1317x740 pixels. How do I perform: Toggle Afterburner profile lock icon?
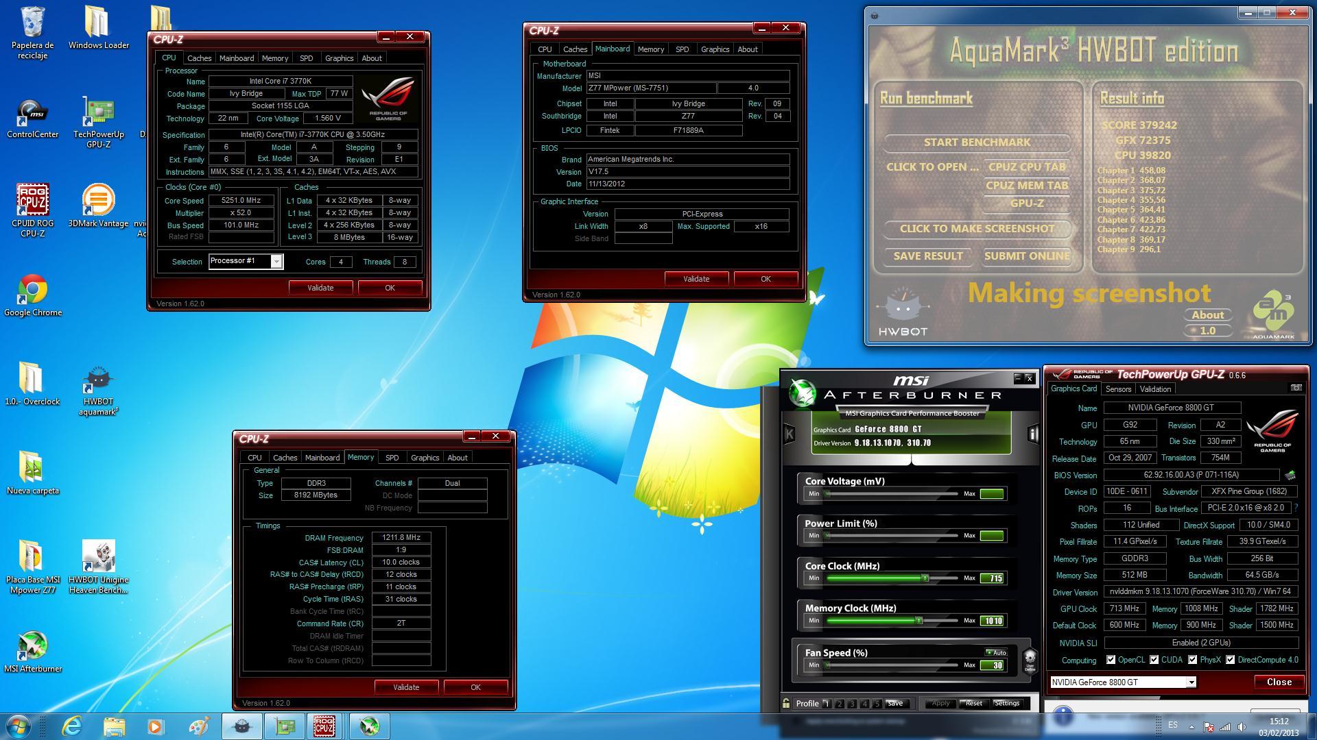[786, 703]
